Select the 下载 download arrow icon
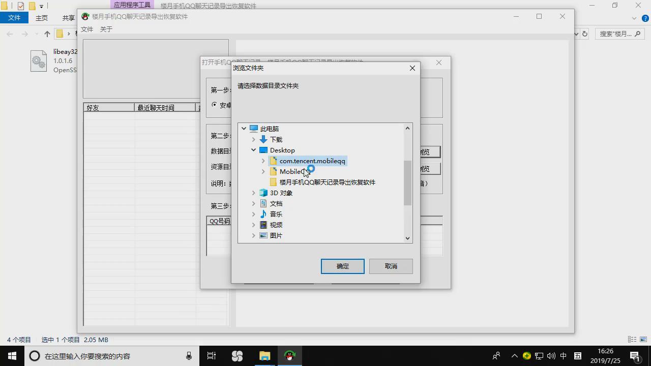The height and width of the screenshot is (366, 651). tap(263, 139)
